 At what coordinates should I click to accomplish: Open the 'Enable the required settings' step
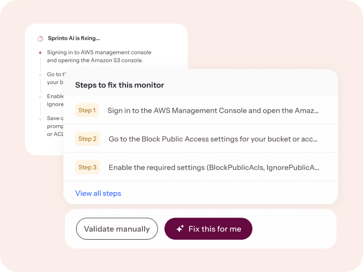(214, 167)
